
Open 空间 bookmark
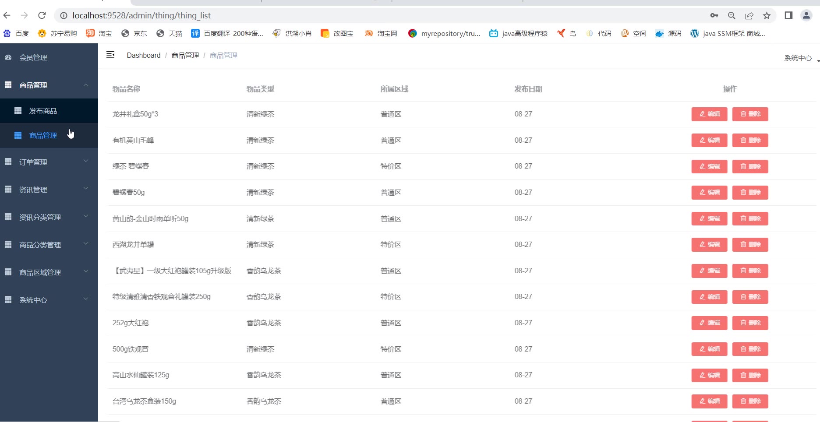click(633, 33)
